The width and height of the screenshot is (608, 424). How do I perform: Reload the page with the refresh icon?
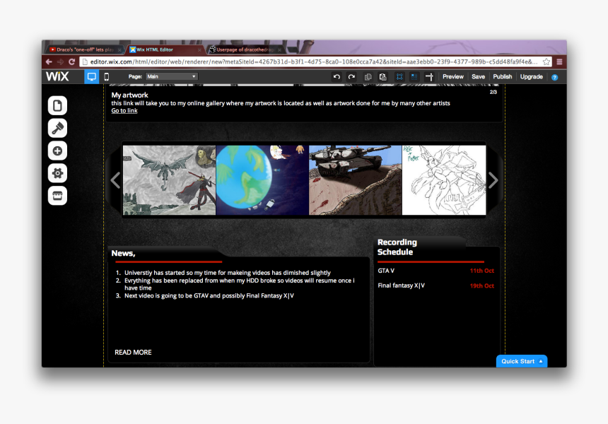(71, 61)
